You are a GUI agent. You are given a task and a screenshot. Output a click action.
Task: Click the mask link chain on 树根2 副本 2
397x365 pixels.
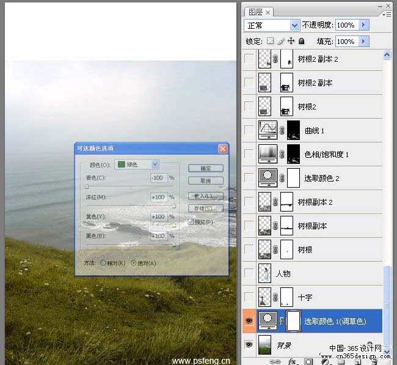(x=275, y=59)
